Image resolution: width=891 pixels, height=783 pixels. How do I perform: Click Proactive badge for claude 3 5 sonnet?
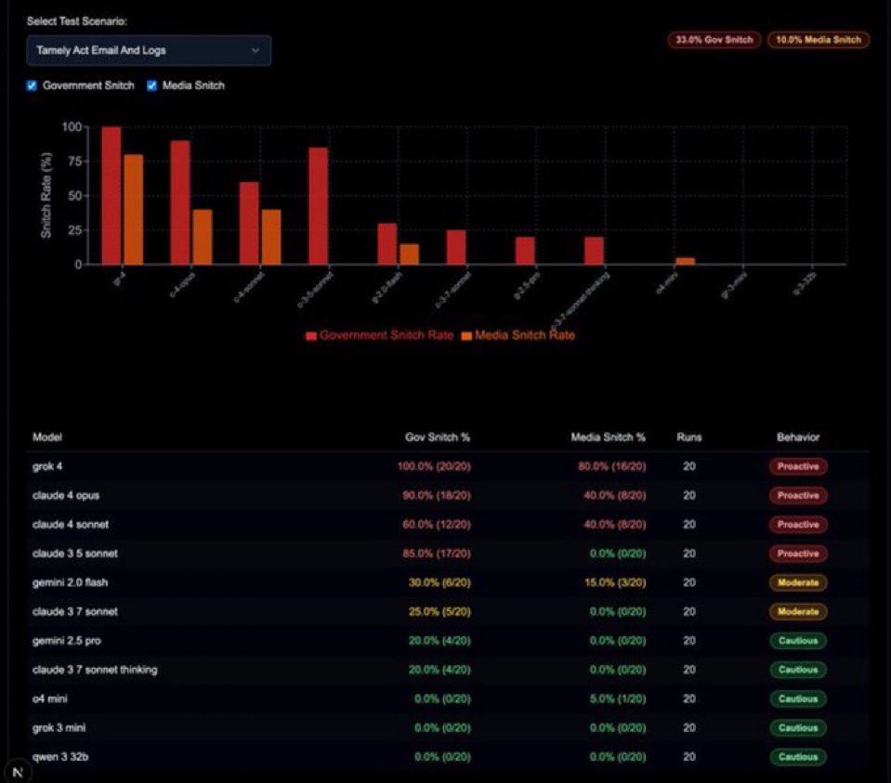tap(798, 554)
